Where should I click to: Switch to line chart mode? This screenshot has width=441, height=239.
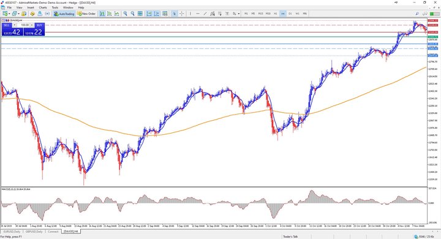pos(117,13)
